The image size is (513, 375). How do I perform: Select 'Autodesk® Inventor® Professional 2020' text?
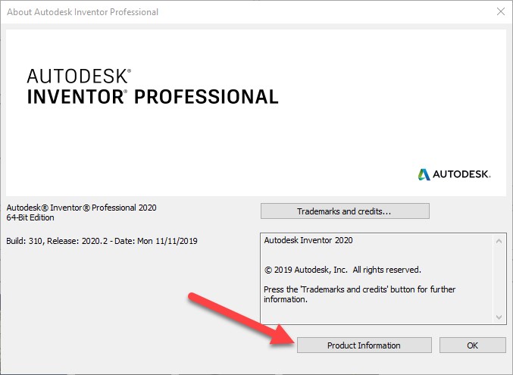[x=82, y=208]
